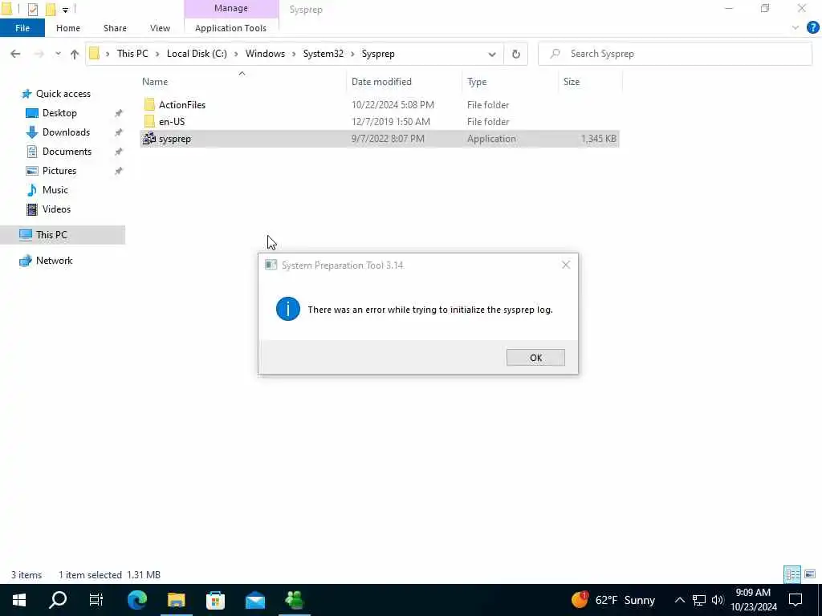Open the Share ribbon tab
Screen dimensions: 822x616
pyautogui.click(x=115, y=28)
